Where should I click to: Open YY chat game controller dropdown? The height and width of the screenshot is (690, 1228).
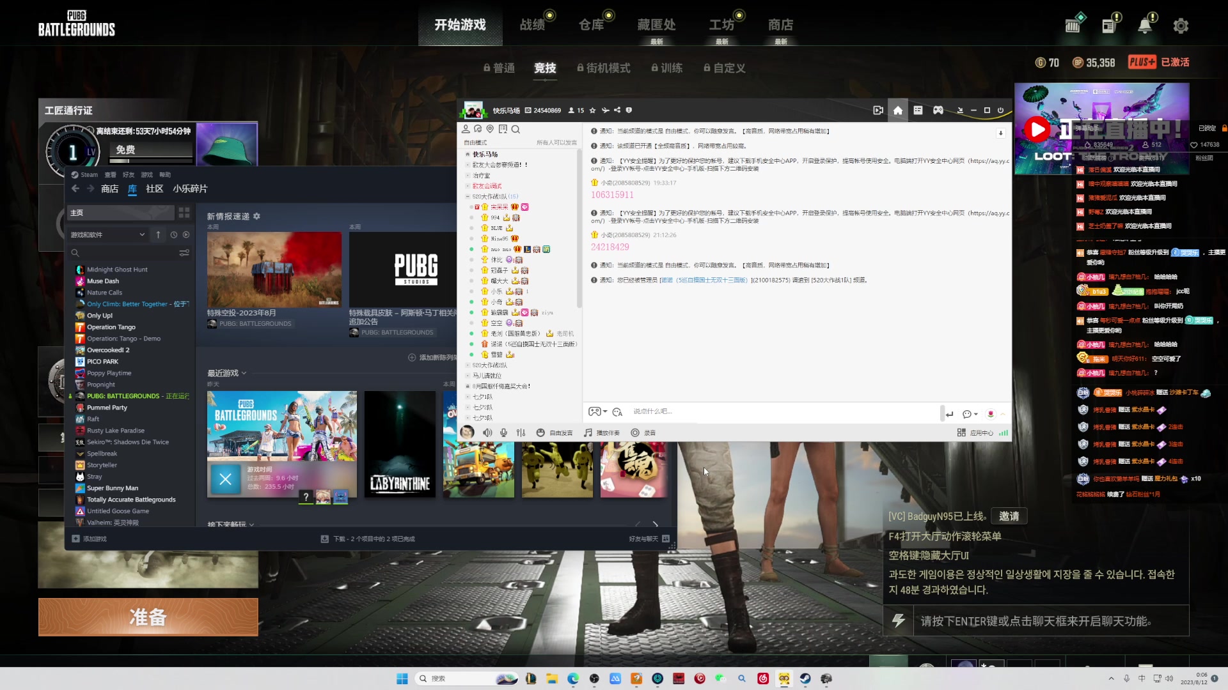[598, 412]
